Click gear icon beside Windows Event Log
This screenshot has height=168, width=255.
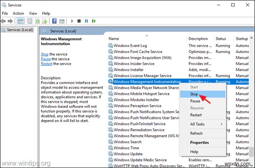tap(111, 45)
